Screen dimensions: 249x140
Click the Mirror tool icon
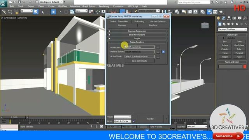[x=164, y=11]
